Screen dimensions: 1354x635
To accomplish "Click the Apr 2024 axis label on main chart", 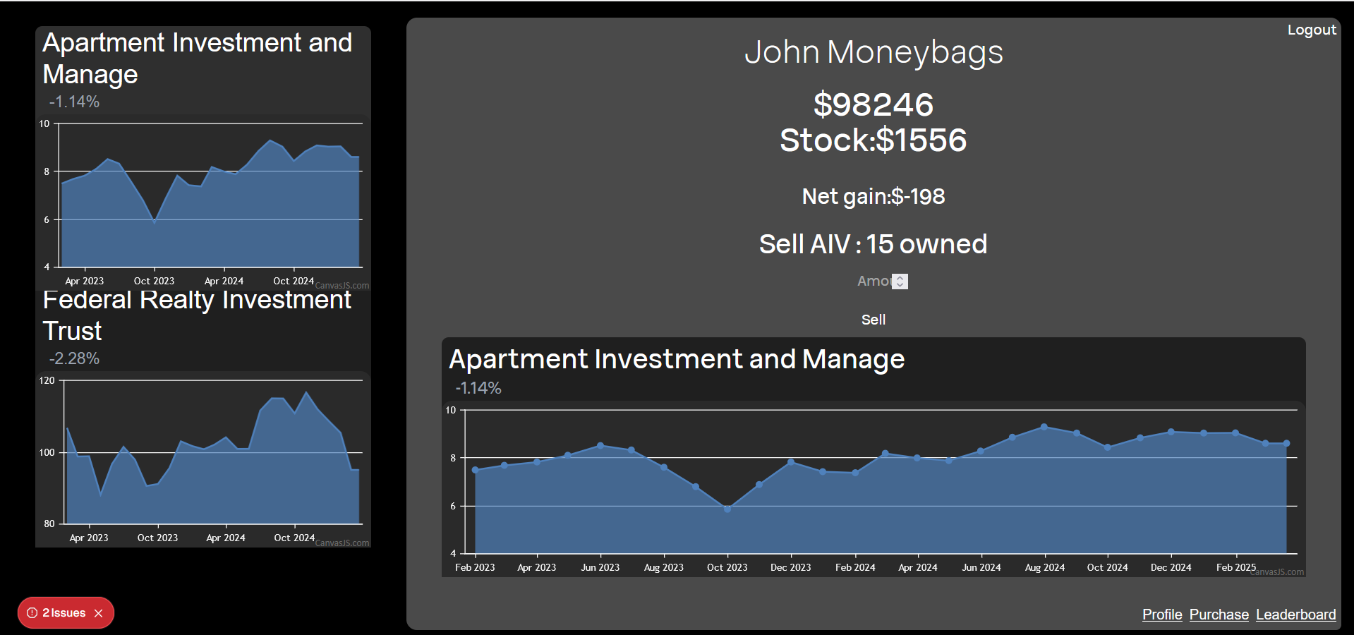I will [917, 567].
